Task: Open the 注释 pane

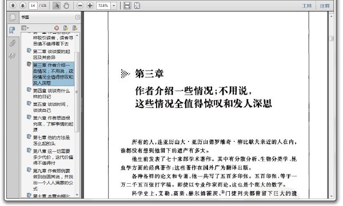Action: (x=325, y=6)
